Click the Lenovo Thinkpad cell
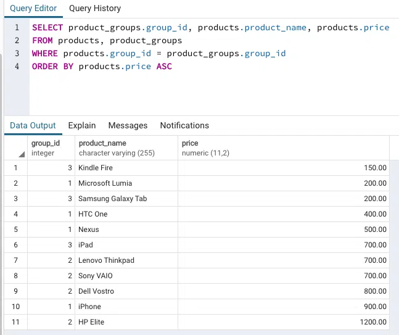This screenshot has width=399, height=335. coord(126,260)
